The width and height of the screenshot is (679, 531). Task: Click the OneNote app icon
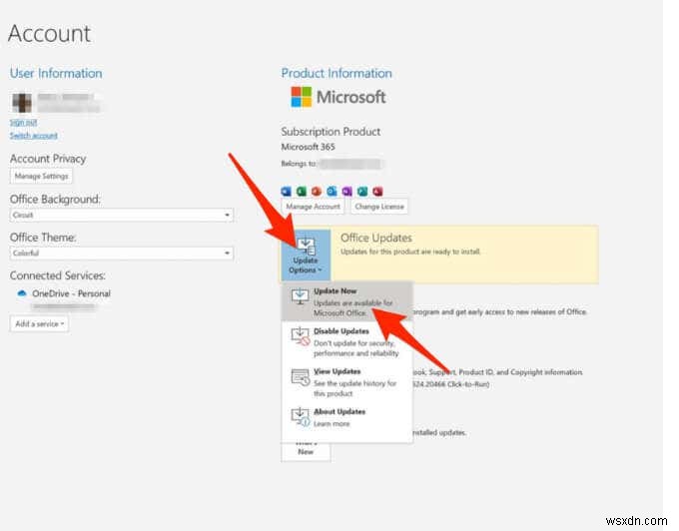[346, 192]
